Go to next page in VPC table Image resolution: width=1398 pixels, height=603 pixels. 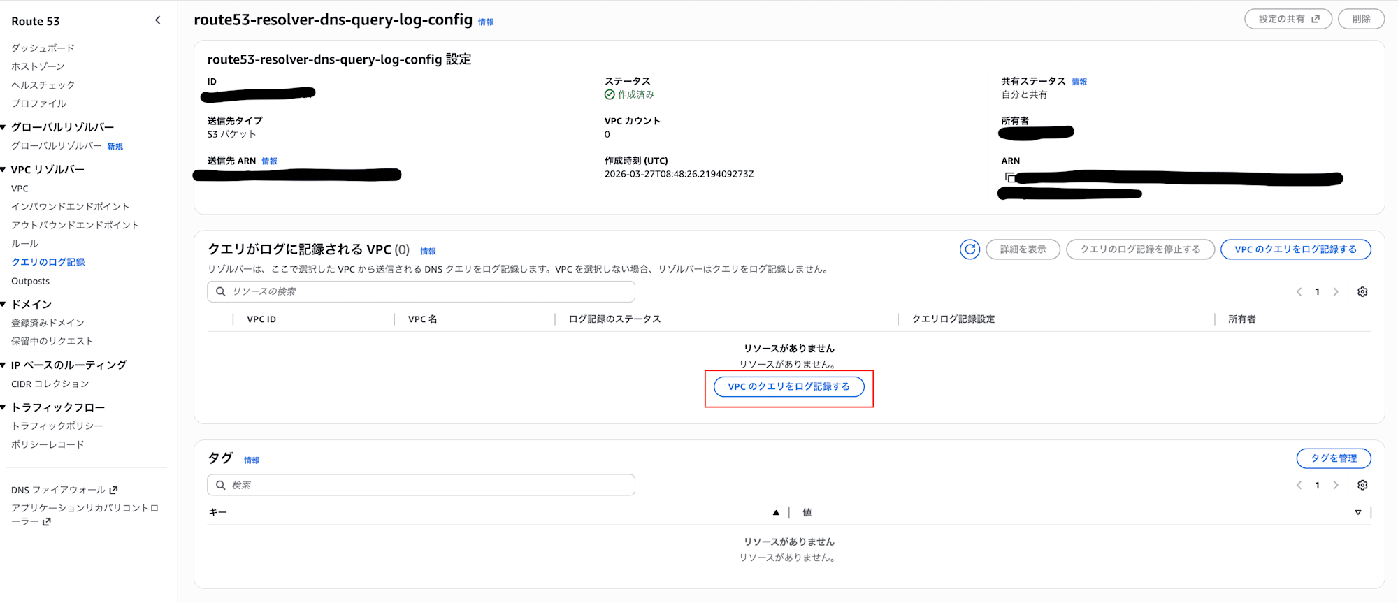click(1336, 292)
